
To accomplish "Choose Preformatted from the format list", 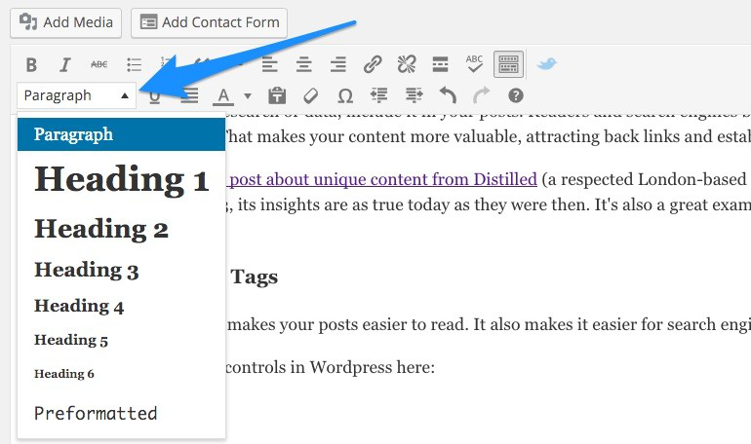I will click(x=96, y=413).
